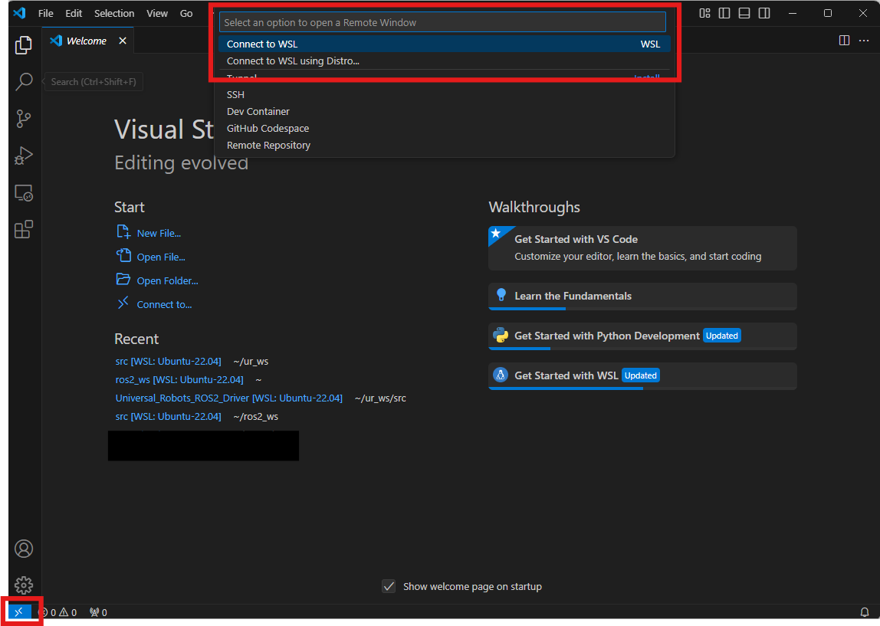Open recent Universal_Robots_ROS2_Driver folder
The width and height of the screenshot is (880, 626).
click(229, 398)
